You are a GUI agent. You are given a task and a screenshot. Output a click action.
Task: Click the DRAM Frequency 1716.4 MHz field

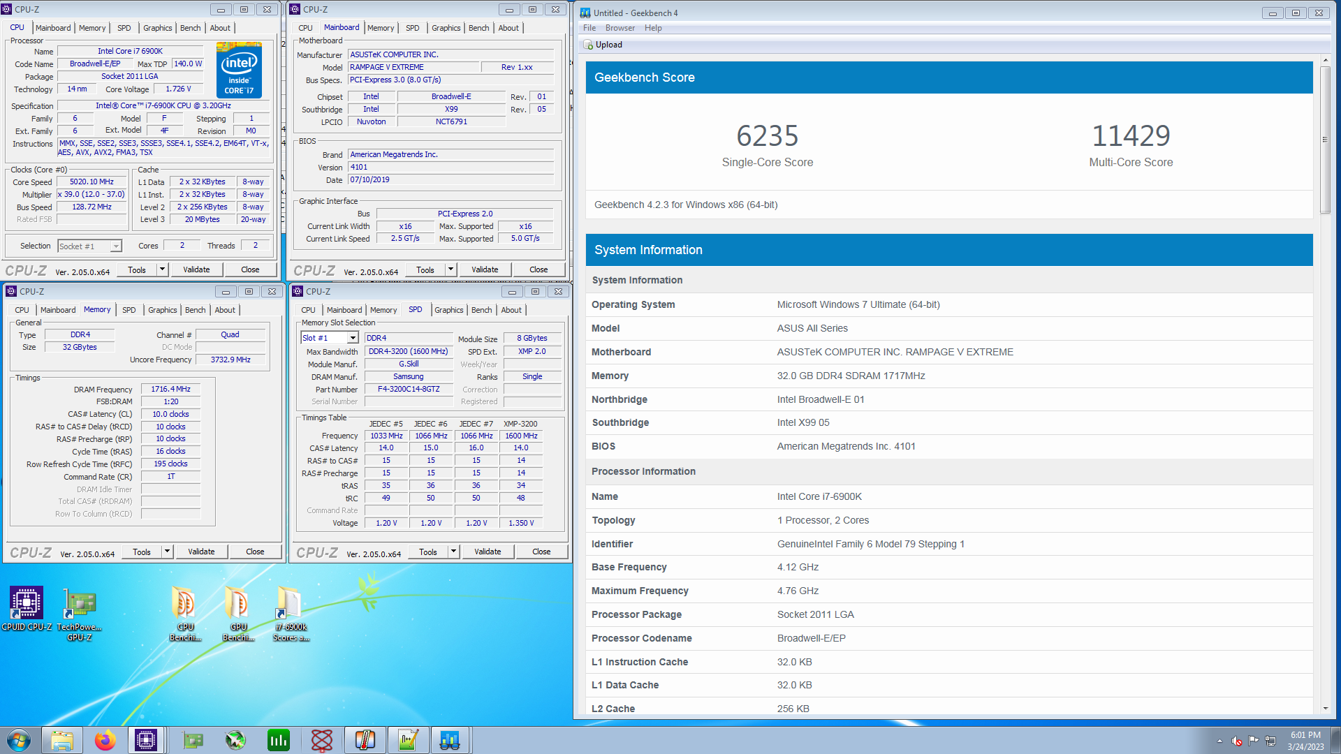pyautogui.click(x=170, y=390)
